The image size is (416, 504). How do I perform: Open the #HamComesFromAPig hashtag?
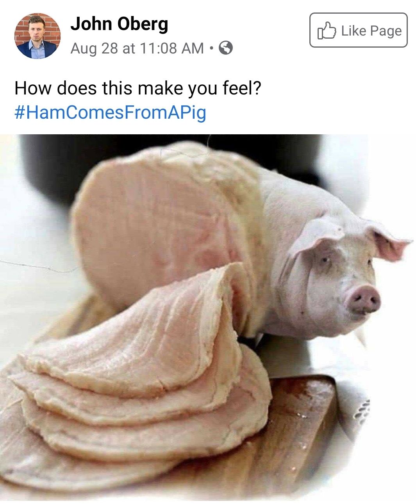110,112
